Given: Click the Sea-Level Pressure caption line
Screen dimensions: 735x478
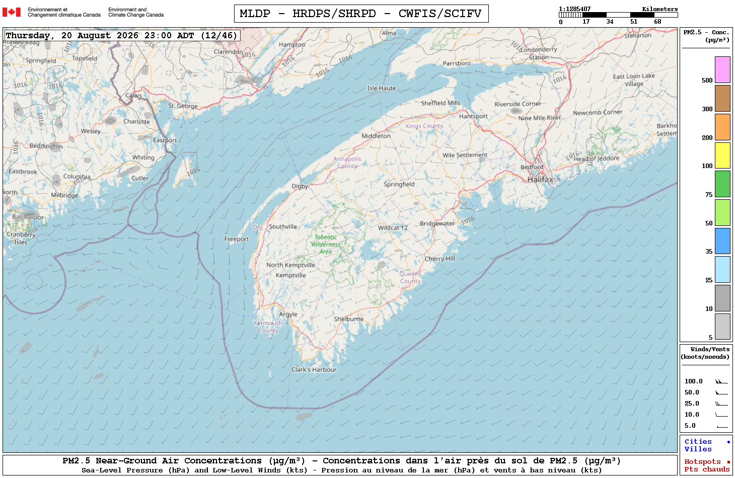Looking at the screenshot, I should (341, 470).
